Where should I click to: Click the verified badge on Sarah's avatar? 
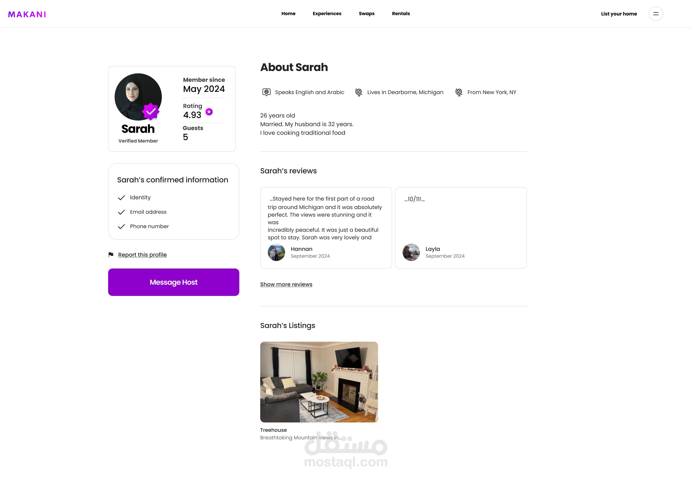(151, 111)
